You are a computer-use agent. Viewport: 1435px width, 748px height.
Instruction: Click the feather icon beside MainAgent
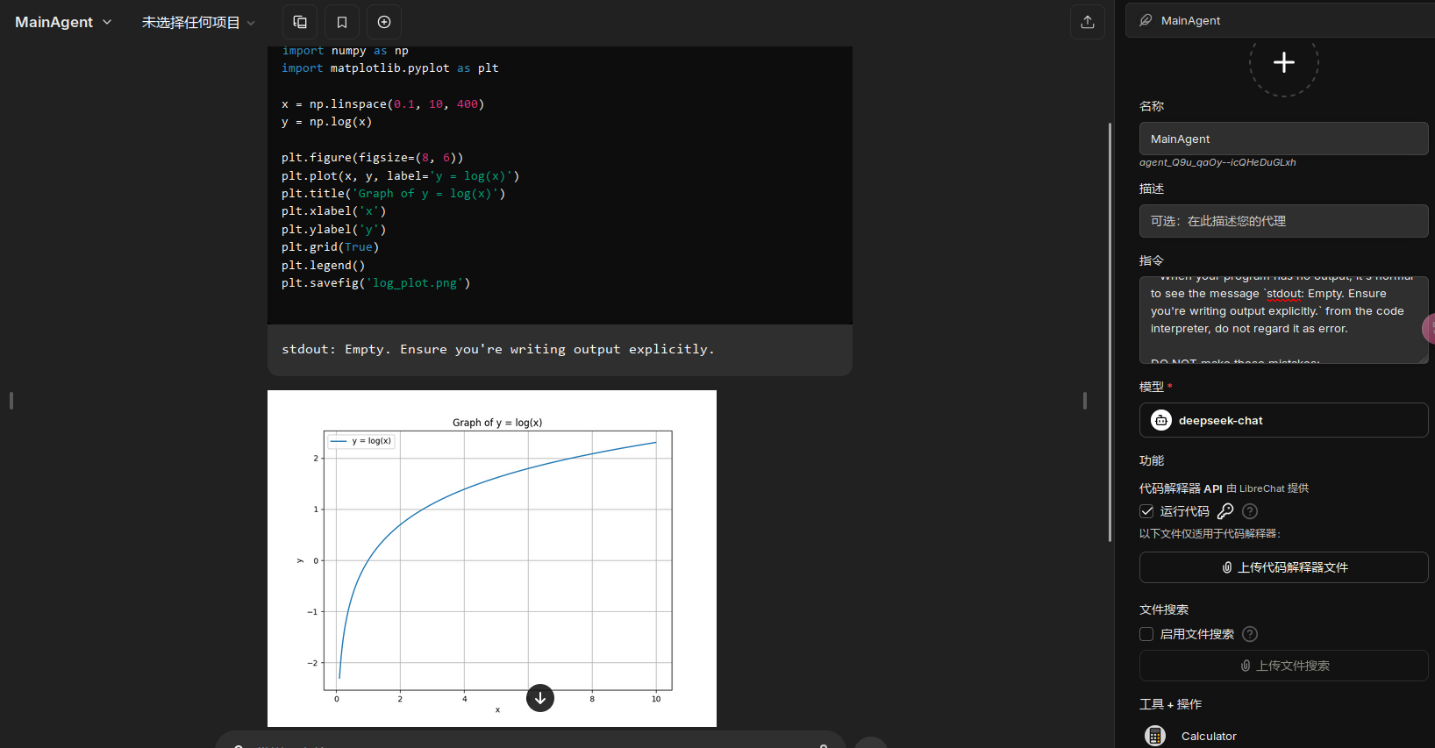pos(1146,20)
